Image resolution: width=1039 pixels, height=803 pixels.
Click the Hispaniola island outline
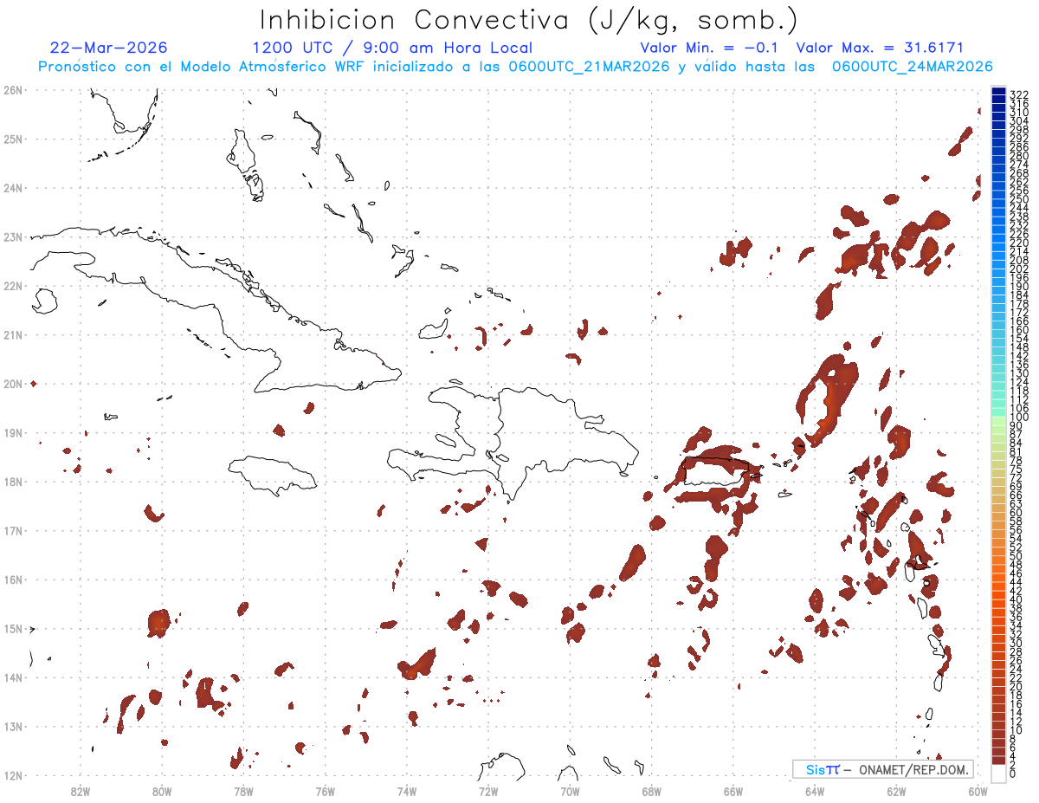[x=528, y=442]
